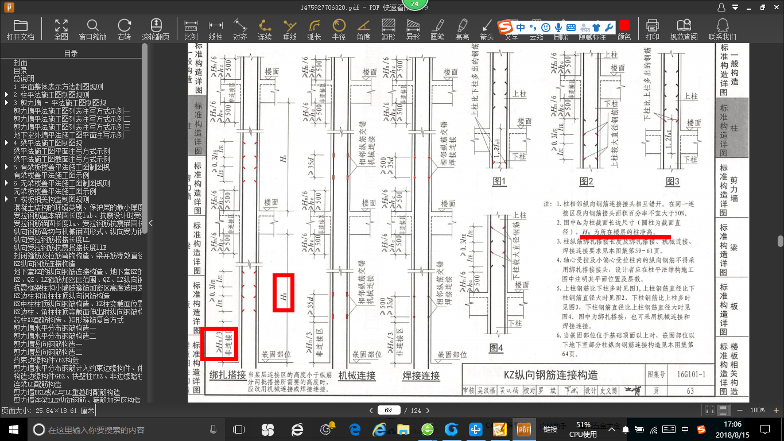Open the Windows Start menu
The image size is (784, 441).
14,429
